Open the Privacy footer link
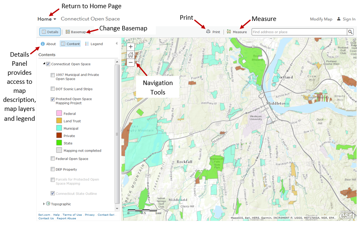 click(x=89, y=215)
